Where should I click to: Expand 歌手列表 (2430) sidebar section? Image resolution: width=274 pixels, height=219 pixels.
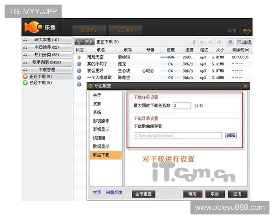tap(47, 63)
